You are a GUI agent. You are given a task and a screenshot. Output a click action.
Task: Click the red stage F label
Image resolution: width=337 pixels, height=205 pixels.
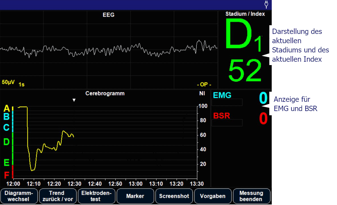(x=6, y=175)
